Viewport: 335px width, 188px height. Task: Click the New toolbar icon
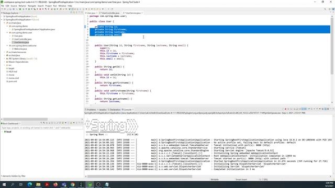coord(2,9)
